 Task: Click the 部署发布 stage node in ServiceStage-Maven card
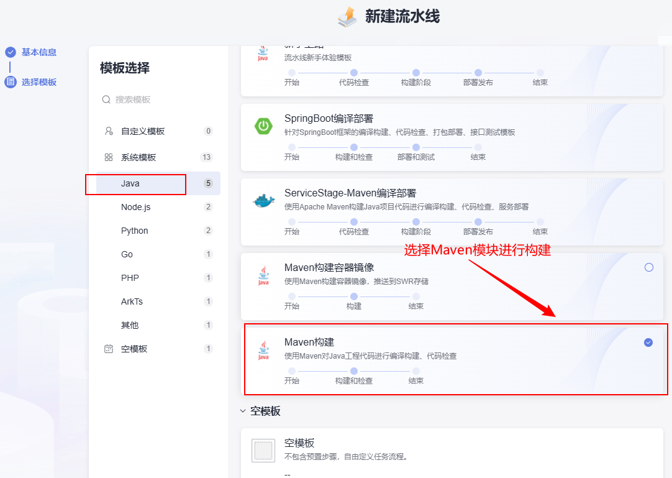click(478, 222)
